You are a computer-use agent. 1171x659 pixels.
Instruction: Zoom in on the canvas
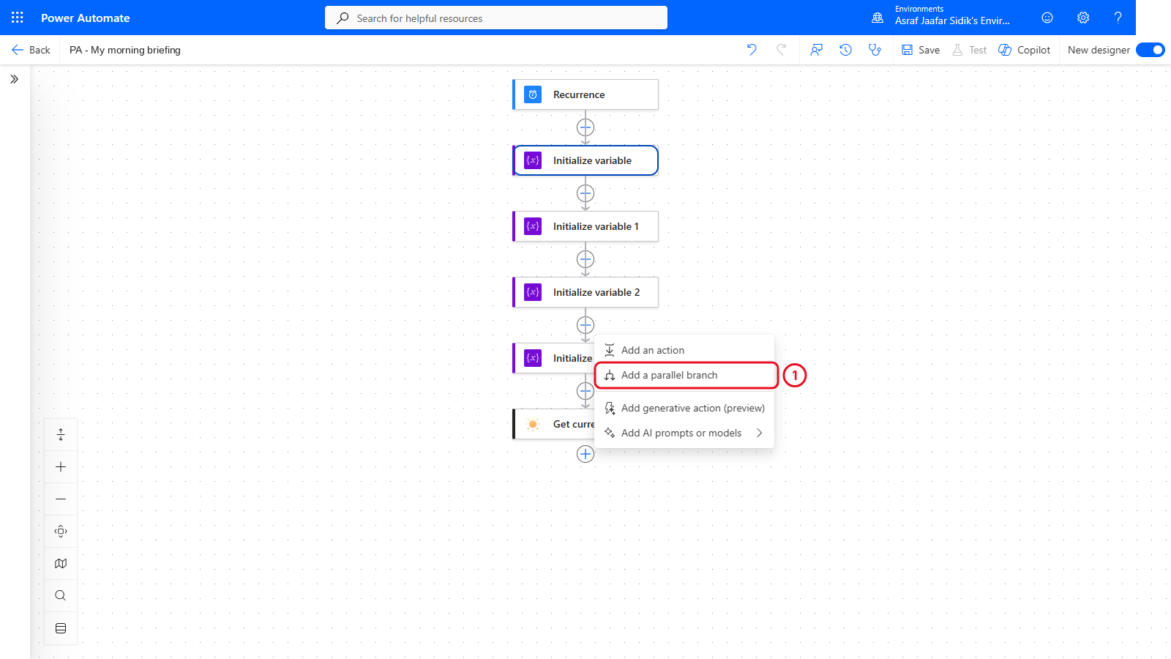[61, 467]
